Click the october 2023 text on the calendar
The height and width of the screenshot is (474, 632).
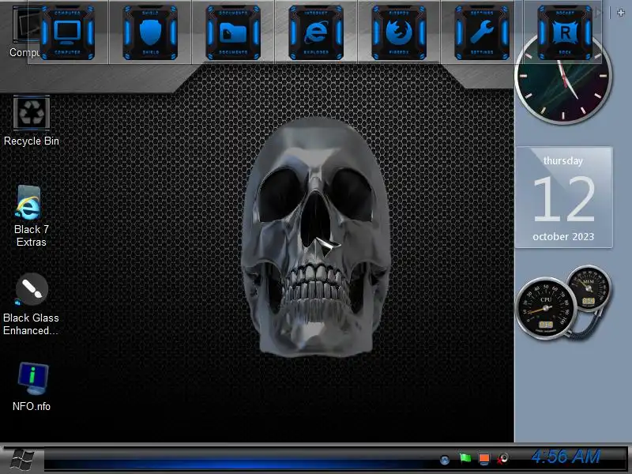coord(563,236)
